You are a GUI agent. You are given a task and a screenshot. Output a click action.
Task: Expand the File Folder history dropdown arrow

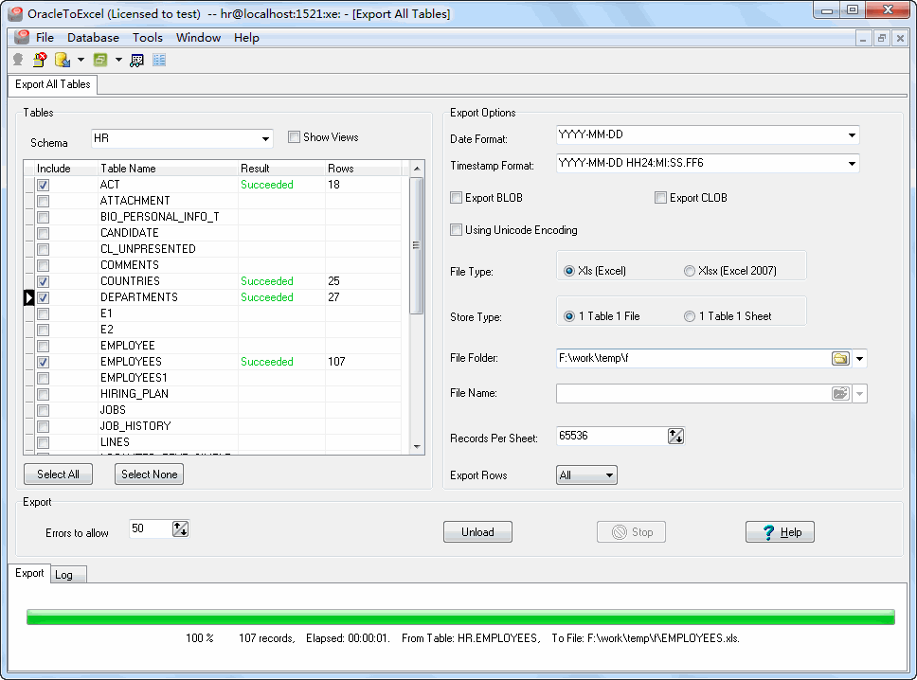pyautogui.click(x=860, y=358)
